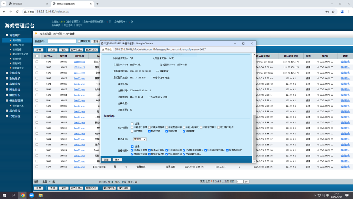This screenshot has width=353, height=199.
Task: Click the Windows Start button
Action: (x=4, y=195)
